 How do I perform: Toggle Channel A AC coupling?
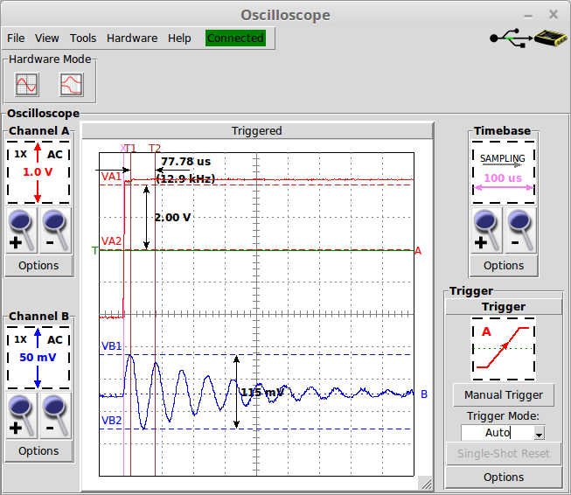coord(54,155)
